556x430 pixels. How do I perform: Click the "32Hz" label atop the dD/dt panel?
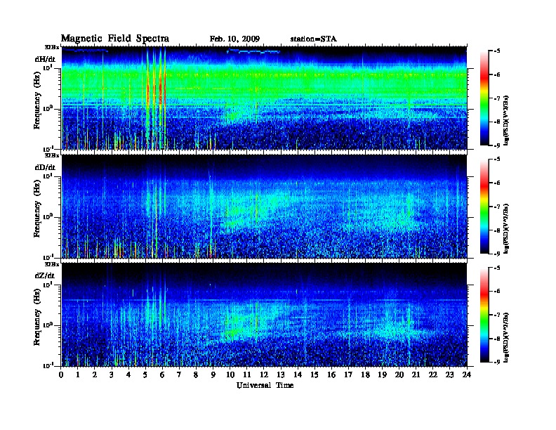(x=52, y=155)
